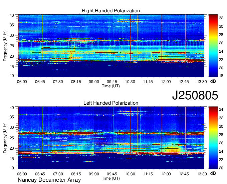
Task: Click 13:30 time tick under Right Handed plot
Action: pyautogui.click(x=202, y=82)
